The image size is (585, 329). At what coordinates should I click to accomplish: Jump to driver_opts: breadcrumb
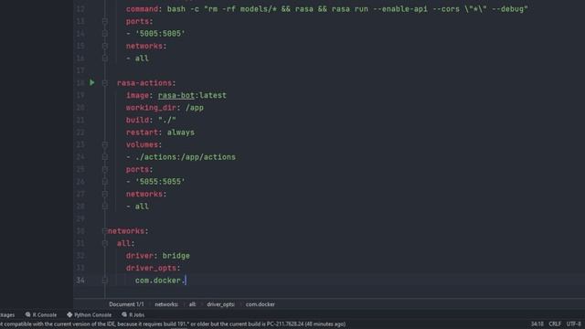(x=221, y=304)
